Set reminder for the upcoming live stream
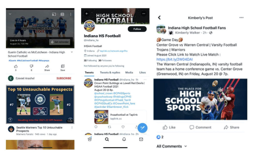The height and width of the screenshot is (155, 265). 60,42
